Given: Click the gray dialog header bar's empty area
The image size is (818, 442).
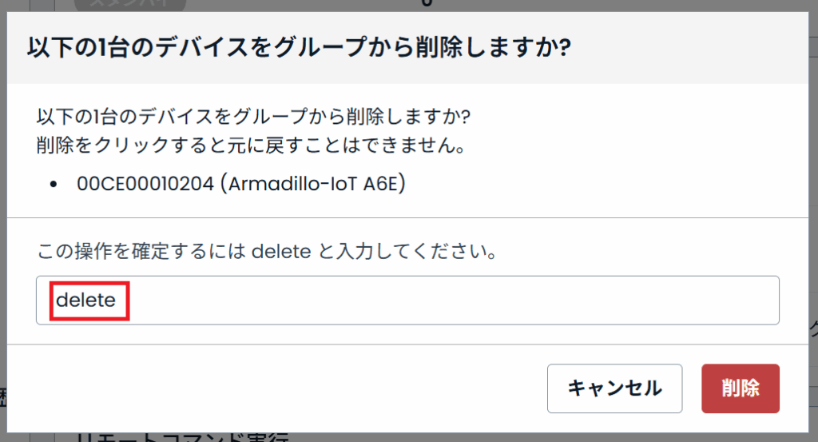Looking at the screenshot, I should [x=687, y=47].
